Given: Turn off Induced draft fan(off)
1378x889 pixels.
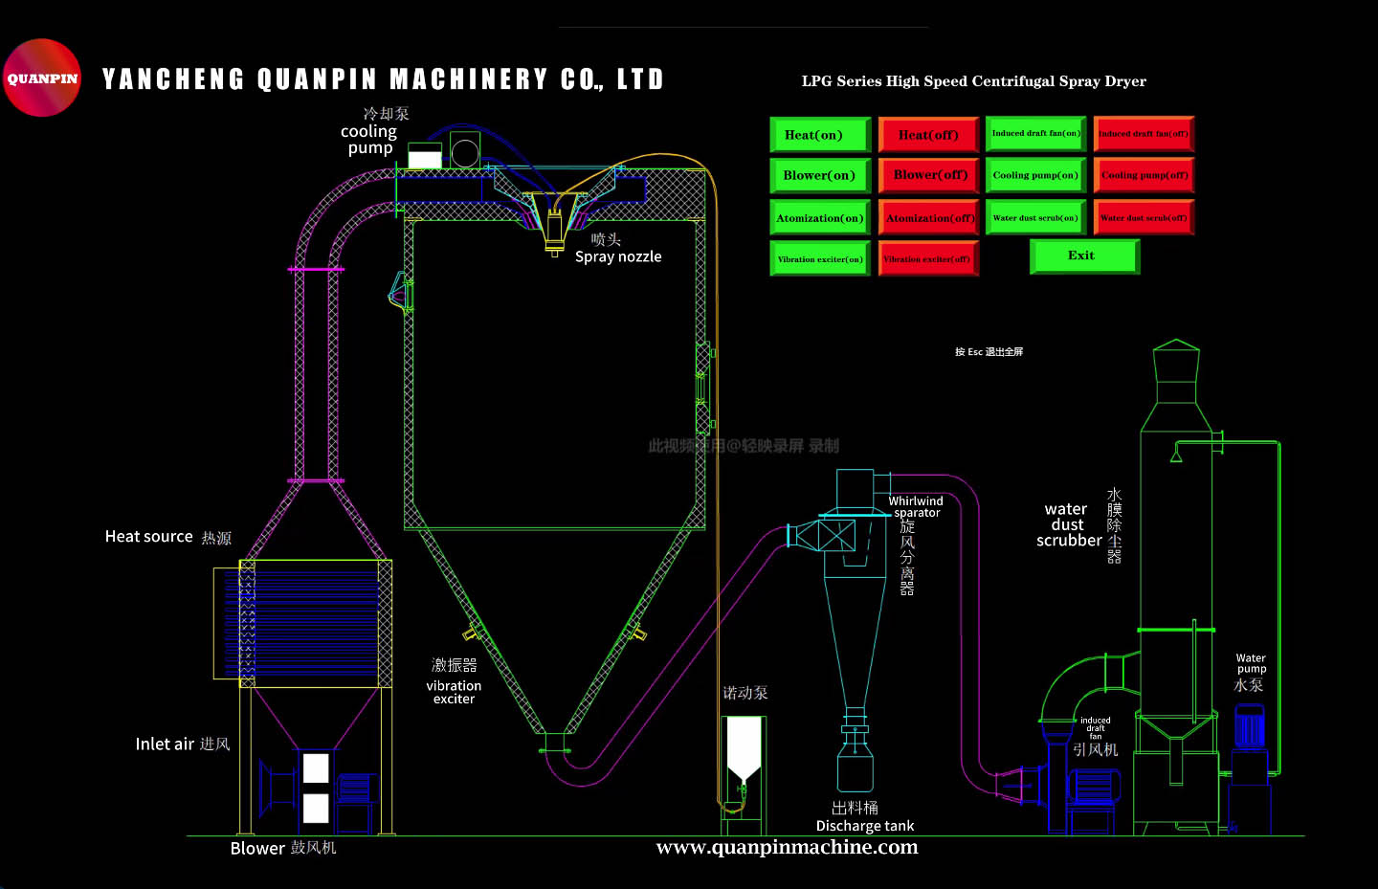Looking at the screenshot, I should point(1145,134).
